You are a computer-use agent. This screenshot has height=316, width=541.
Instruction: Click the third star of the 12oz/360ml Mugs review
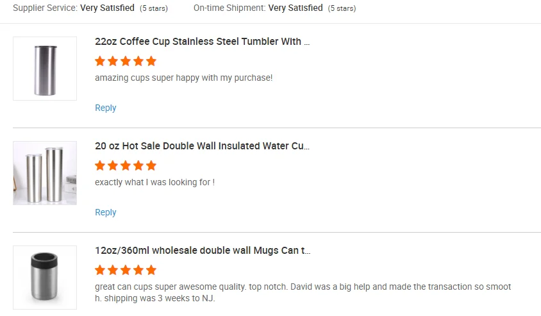[x=126, y=270]
